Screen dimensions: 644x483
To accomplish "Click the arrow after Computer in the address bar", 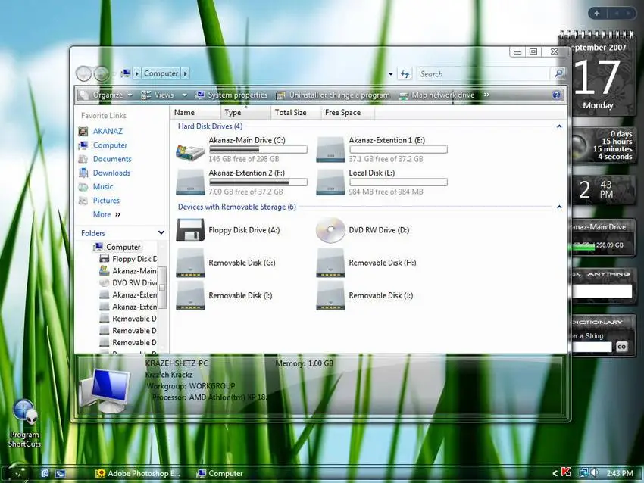I will click(x=185, y=74).
